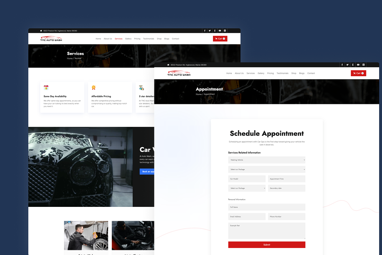This screenshot has height=255, width=382.
Task: Click Services Related Information label
Action: [244, 153]
